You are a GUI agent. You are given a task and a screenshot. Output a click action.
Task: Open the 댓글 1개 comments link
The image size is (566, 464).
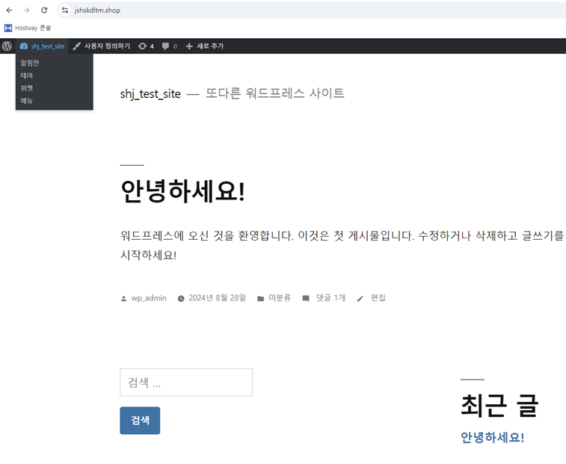(330, 298)
